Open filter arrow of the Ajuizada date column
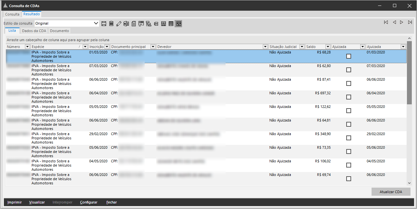417x209 pixels. click(x=403, y=47)
